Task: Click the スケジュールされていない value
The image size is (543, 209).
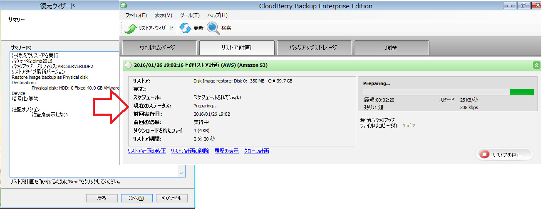Action: coord(217,97)
